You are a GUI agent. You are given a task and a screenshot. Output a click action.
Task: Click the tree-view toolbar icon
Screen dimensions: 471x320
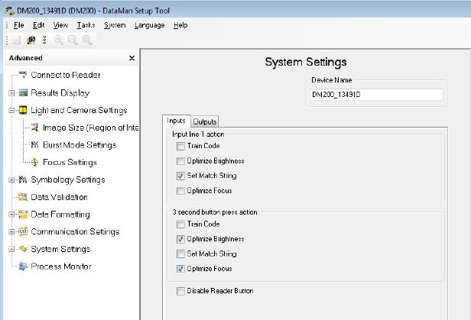tap(44, 40)
